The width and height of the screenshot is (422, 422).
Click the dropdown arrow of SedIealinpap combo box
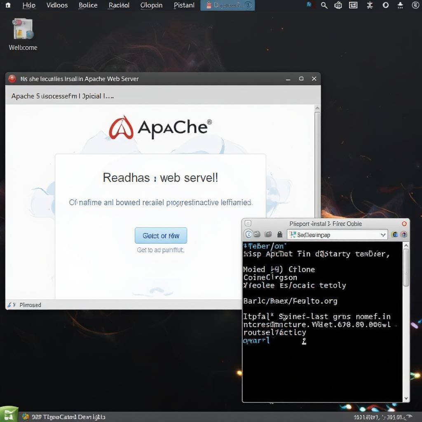[x=383, y=235]
